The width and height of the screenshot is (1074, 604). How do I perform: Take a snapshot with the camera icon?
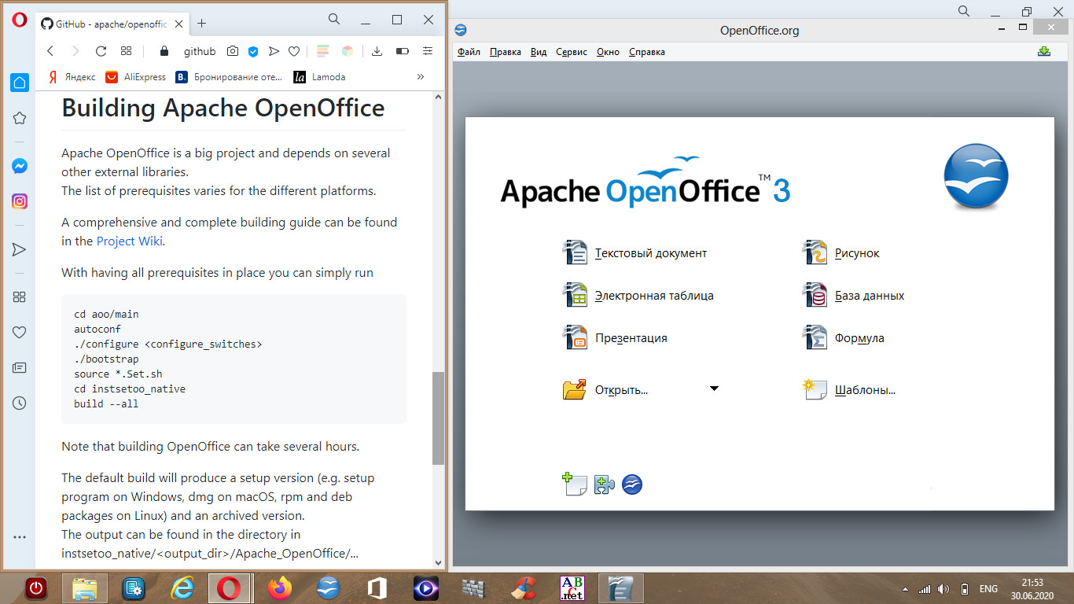point(233,51)
